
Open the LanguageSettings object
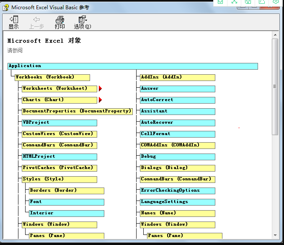(178, 202)
